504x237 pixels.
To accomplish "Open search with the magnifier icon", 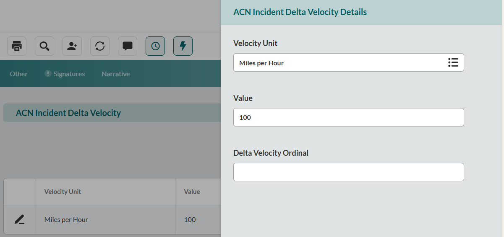I will pyautogui.click(x=44, y=46).
